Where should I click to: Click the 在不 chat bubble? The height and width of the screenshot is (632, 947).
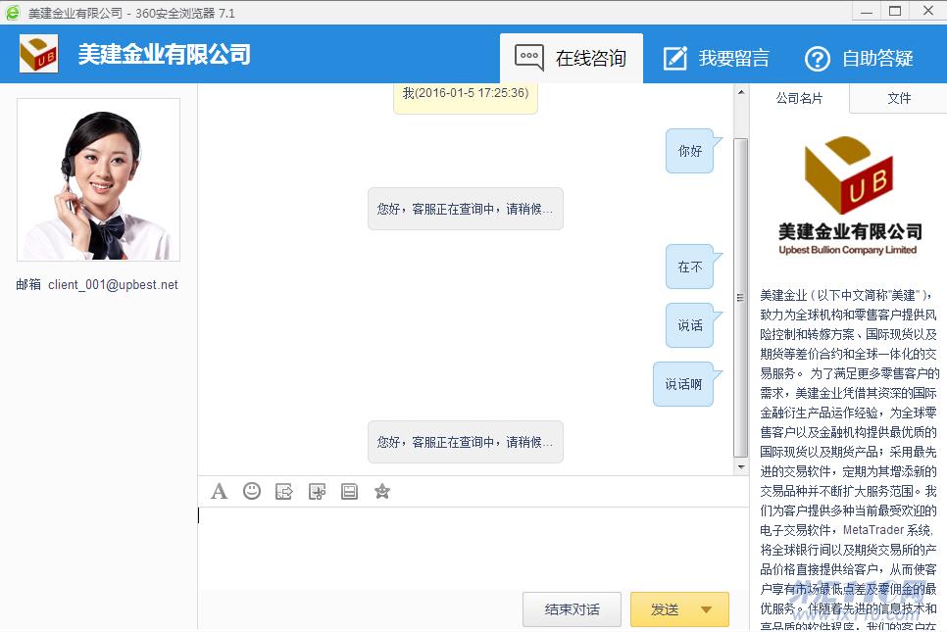pos(690,267)
